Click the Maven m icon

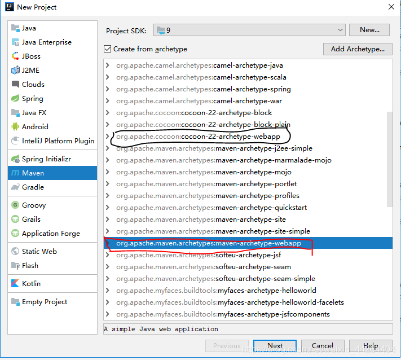coord(15,173)
